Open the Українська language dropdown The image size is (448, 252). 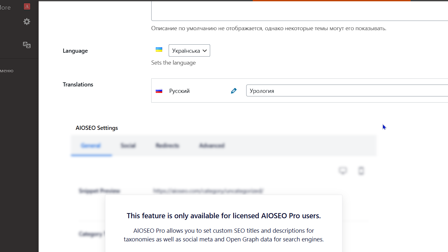coord(189,50)
